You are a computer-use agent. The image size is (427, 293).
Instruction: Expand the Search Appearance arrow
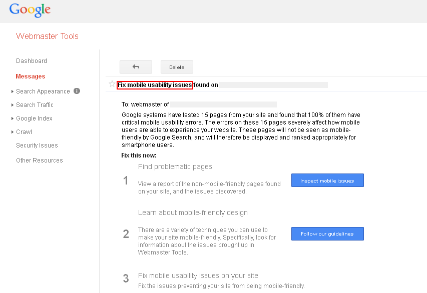tap(12, 91)
